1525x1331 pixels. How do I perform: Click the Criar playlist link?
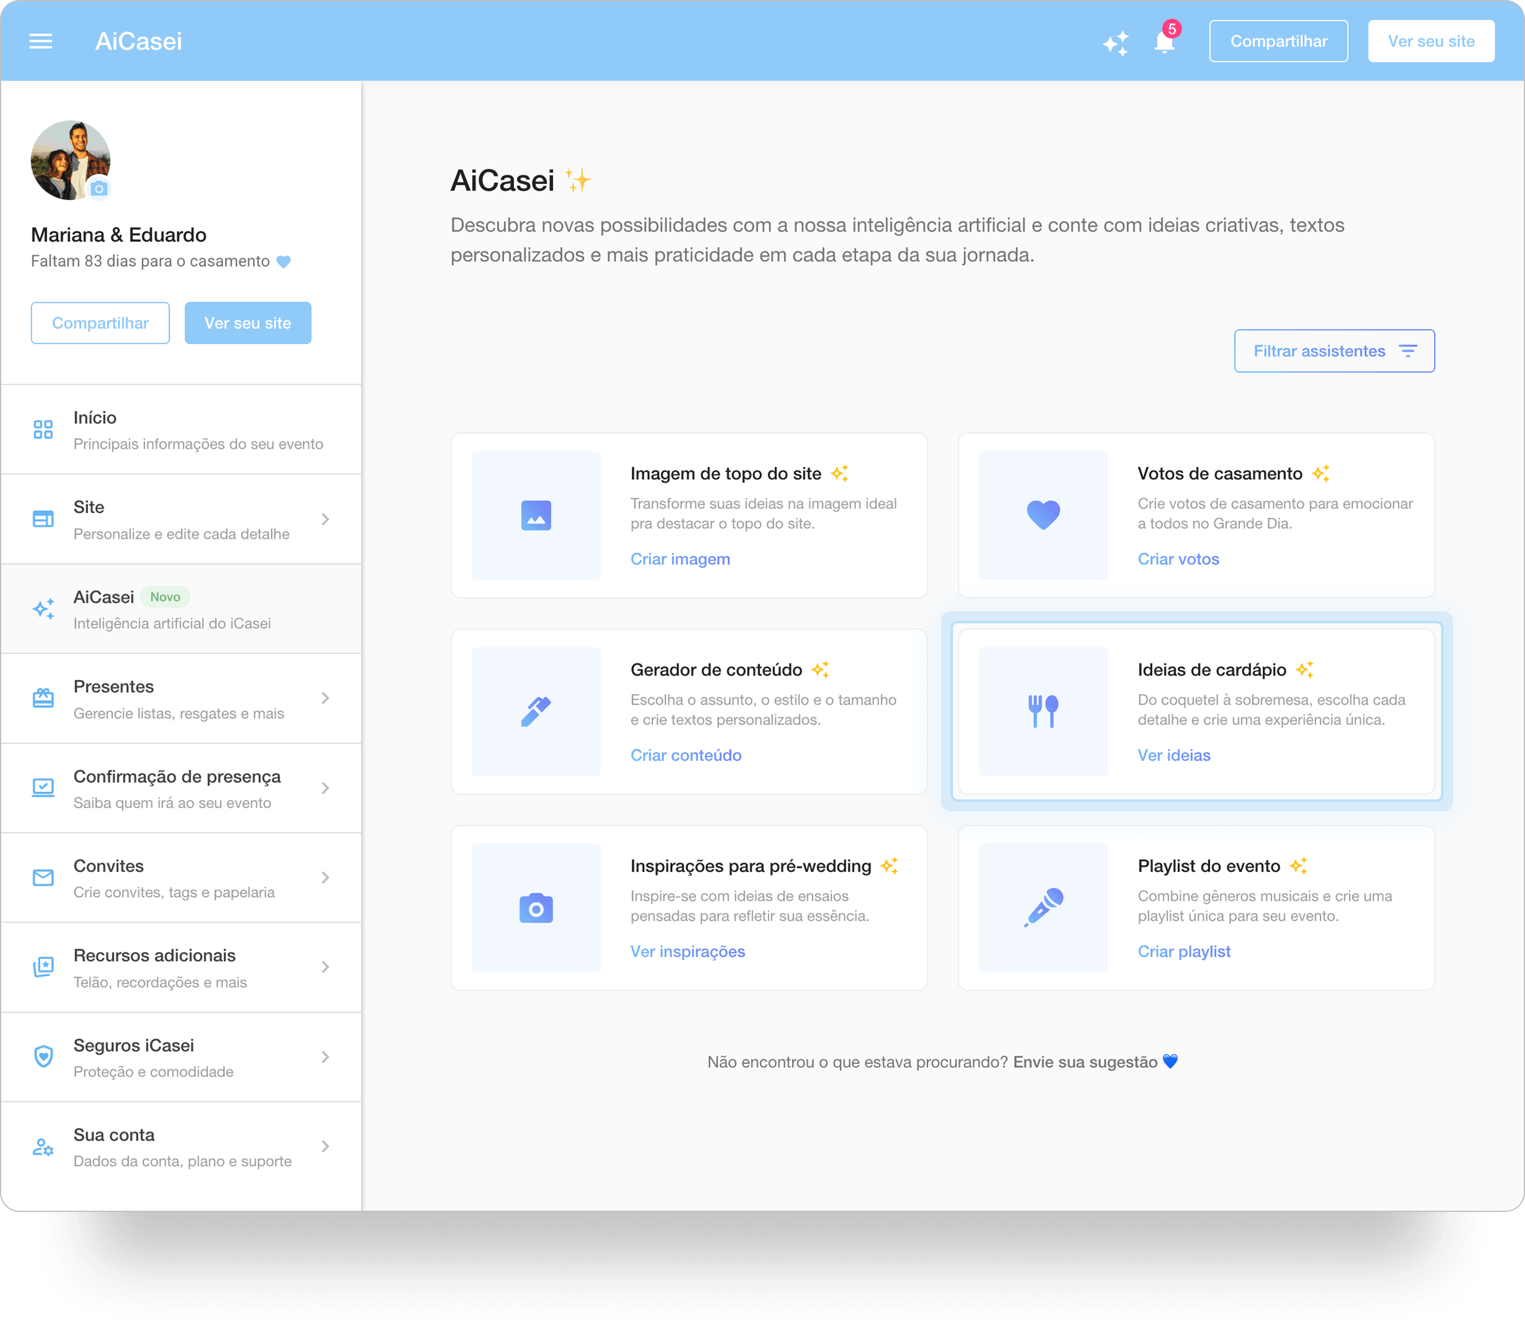pyautogui.click(x=1184, y=951)
